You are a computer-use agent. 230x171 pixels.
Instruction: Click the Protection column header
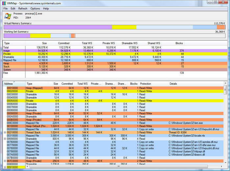click(x=146, y=84)
